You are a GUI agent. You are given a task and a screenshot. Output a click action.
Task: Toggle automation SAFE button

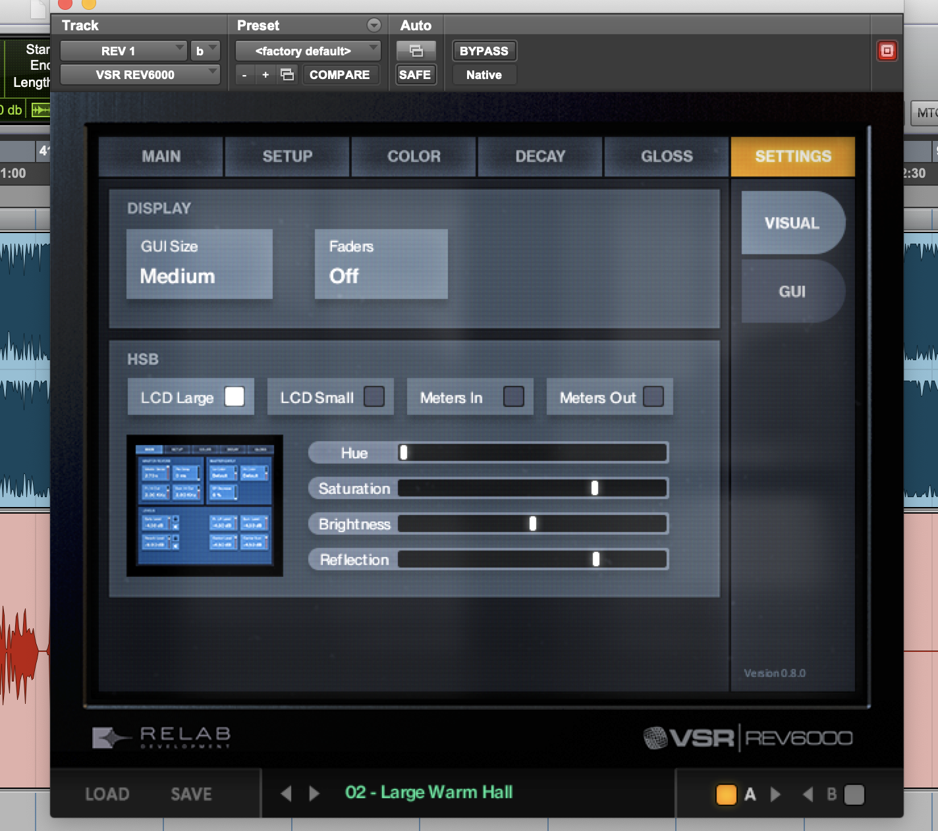tap(415, 74)
